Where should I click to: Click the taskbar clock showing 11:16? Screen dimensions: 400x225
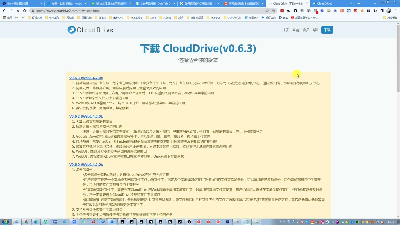click(x=391, y=222)
